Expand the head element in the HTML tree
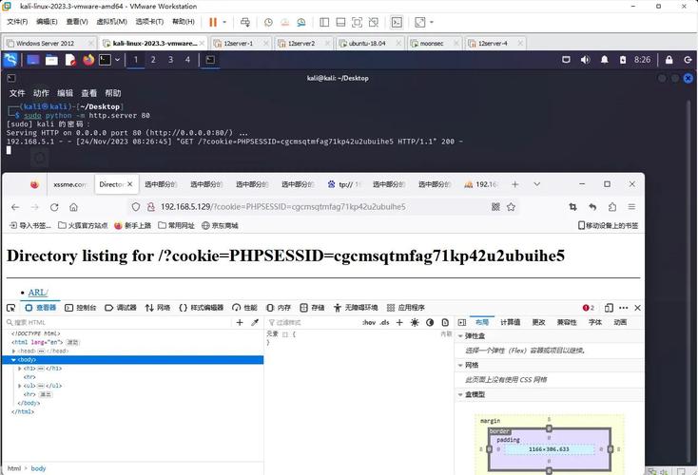Image resolution: width=698 pixels, height=475 pixels. (x=16, y=351)
